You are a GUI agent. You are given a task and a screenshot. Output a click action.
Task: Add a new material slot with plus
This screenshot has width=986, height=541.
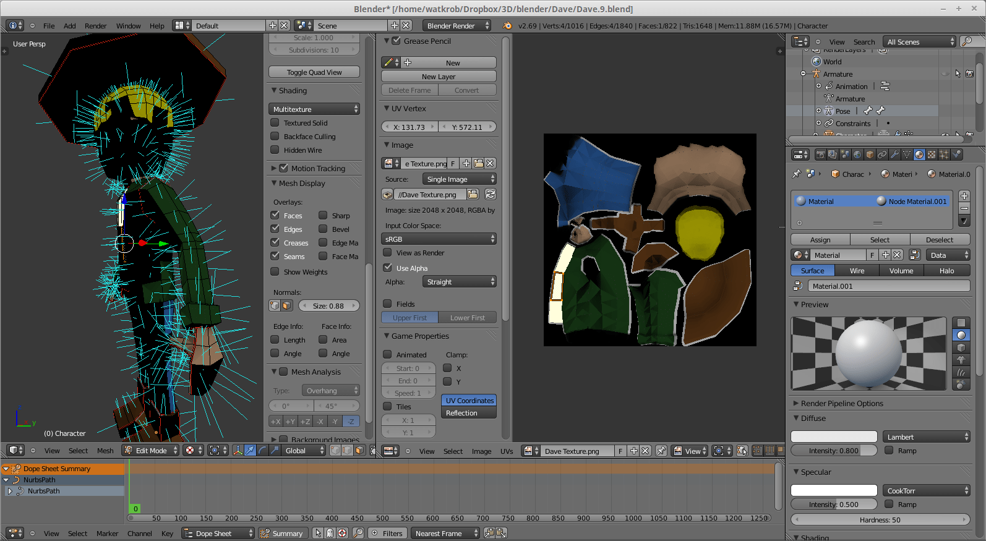tap(964, 196)
